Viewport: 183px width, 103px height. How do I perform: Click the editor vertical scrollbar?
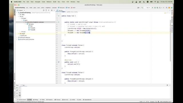[170, 41]
